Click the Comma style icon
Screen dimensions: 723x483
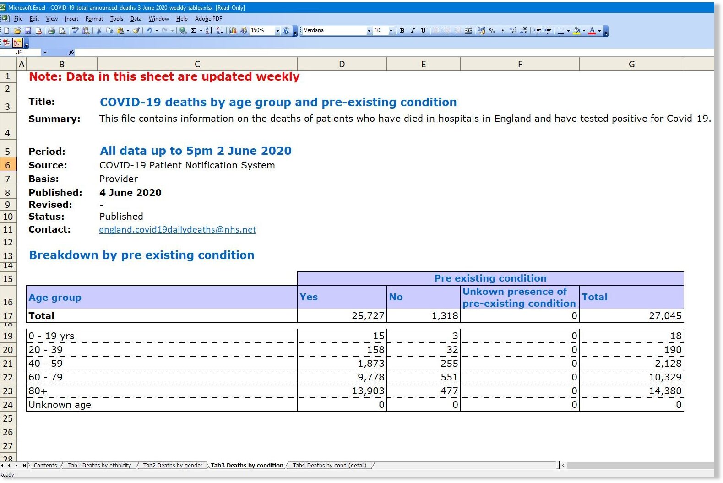coord(502,31)
